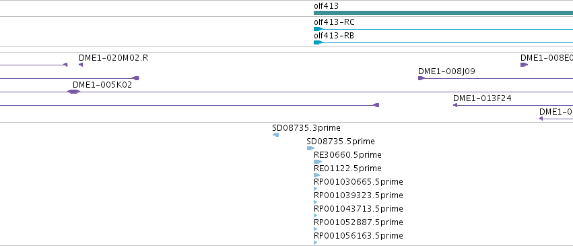
Task: Select the olf413-RB transcript arrow
Action: click(318, 42)
